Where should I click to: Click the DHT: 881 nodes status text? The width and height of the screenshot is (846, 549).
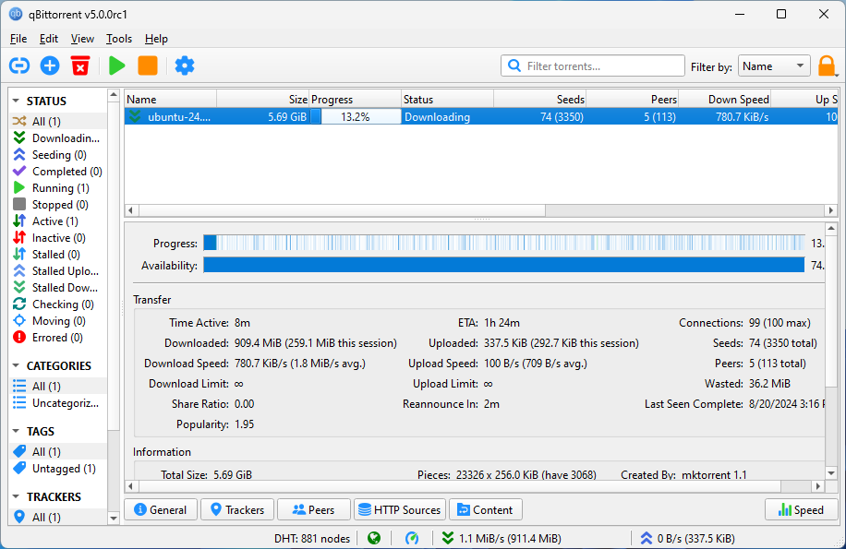click(x=312, y=538)
